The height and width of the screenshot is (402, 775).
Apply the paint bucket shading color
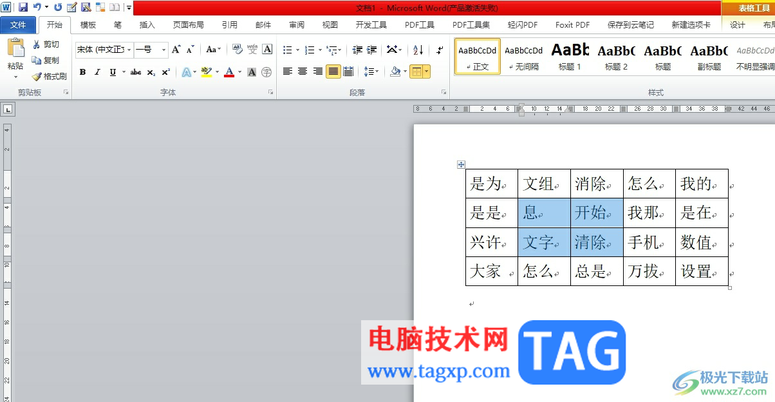point(395,72)
